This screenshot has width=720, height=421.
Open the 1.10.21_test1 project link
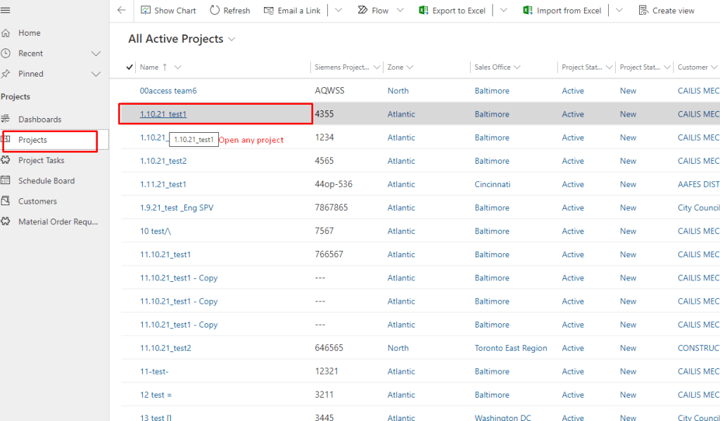point(163,115)
